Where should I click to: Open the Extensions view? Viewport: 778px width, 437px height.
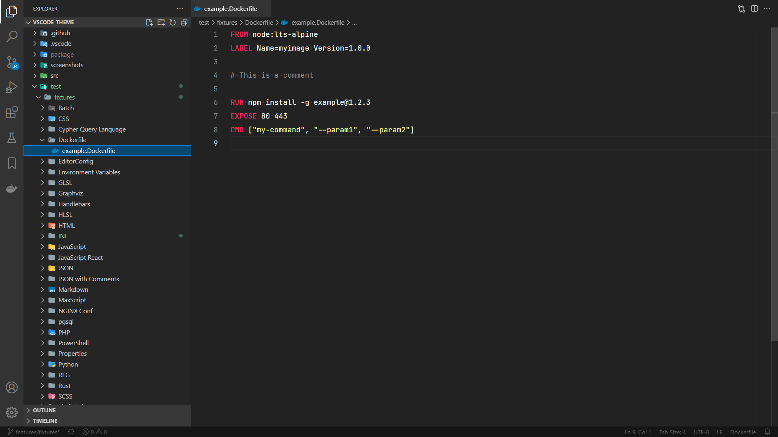(x=12, y=112)
